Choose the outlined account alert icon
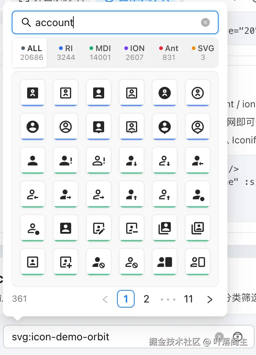 pos(99,161)
